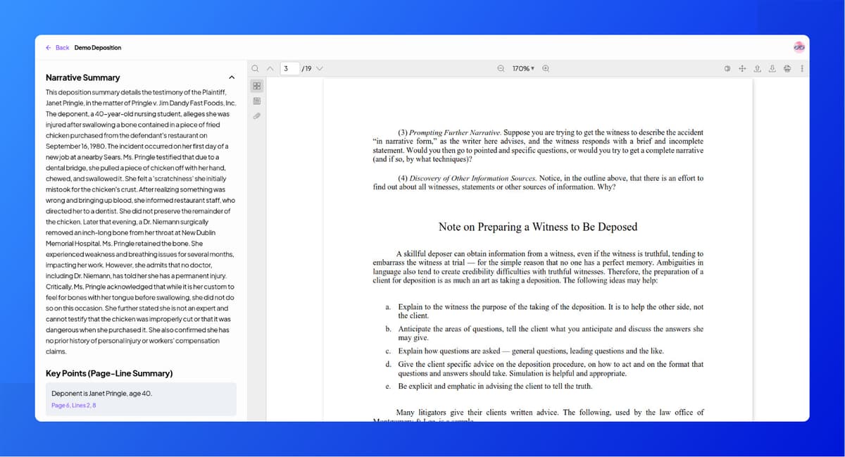The image size is (845, 457).
Task: View attachments via the paperclip icon
Action: click(256, 115)
